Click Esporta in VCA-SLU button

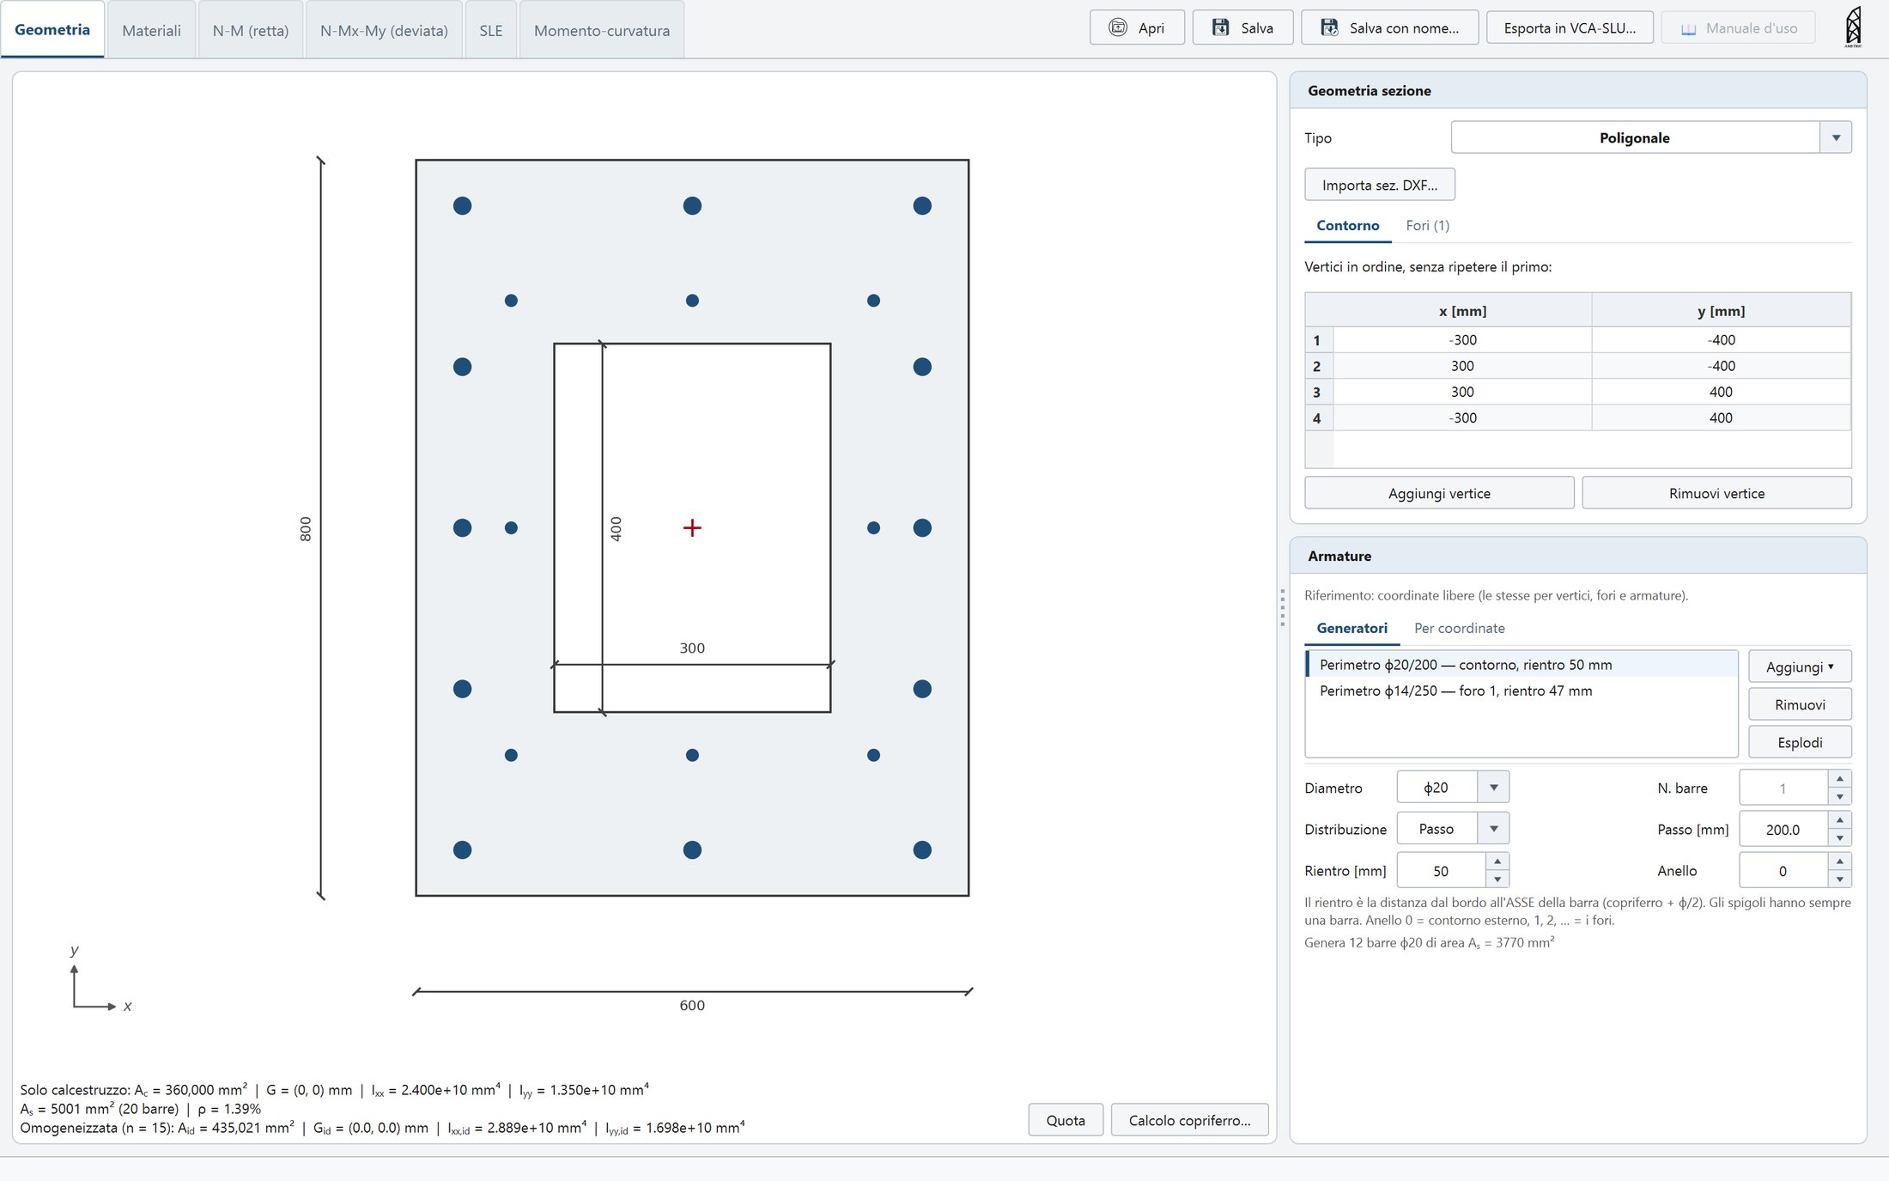(x=1570, y=27)
